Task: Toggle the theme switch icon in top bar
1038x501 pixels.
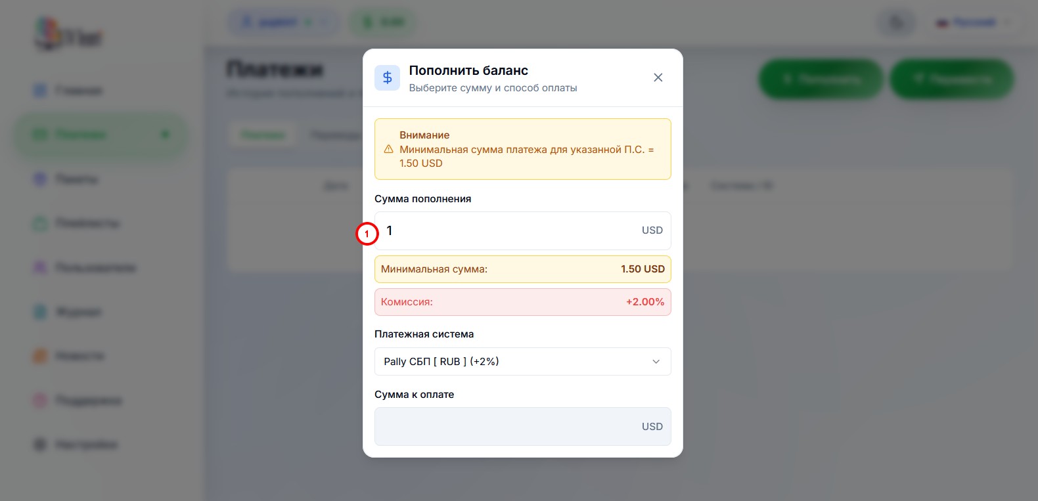Action: pos(897,23)
